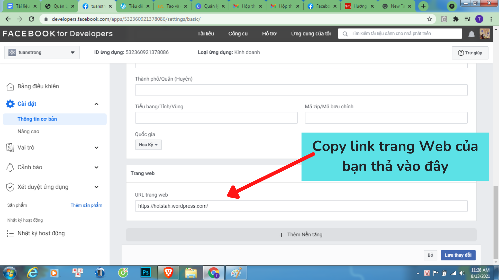Click the Tiểu bang/Tỉnh/Vùng input field
The height and width of the screenshot is (280, 499).
point(216,118)
